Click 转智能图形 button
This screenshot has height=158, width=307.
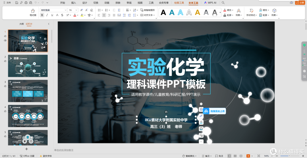(x=148, y=10)
